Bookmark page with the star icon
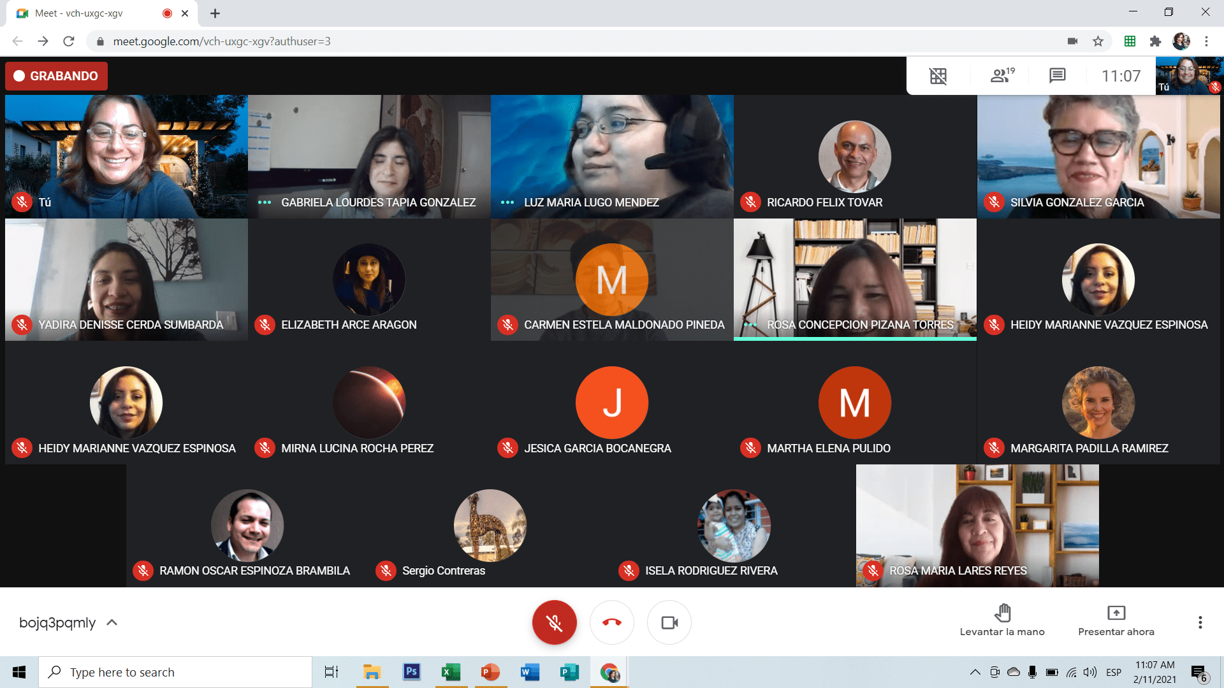 coord(1098,41)
